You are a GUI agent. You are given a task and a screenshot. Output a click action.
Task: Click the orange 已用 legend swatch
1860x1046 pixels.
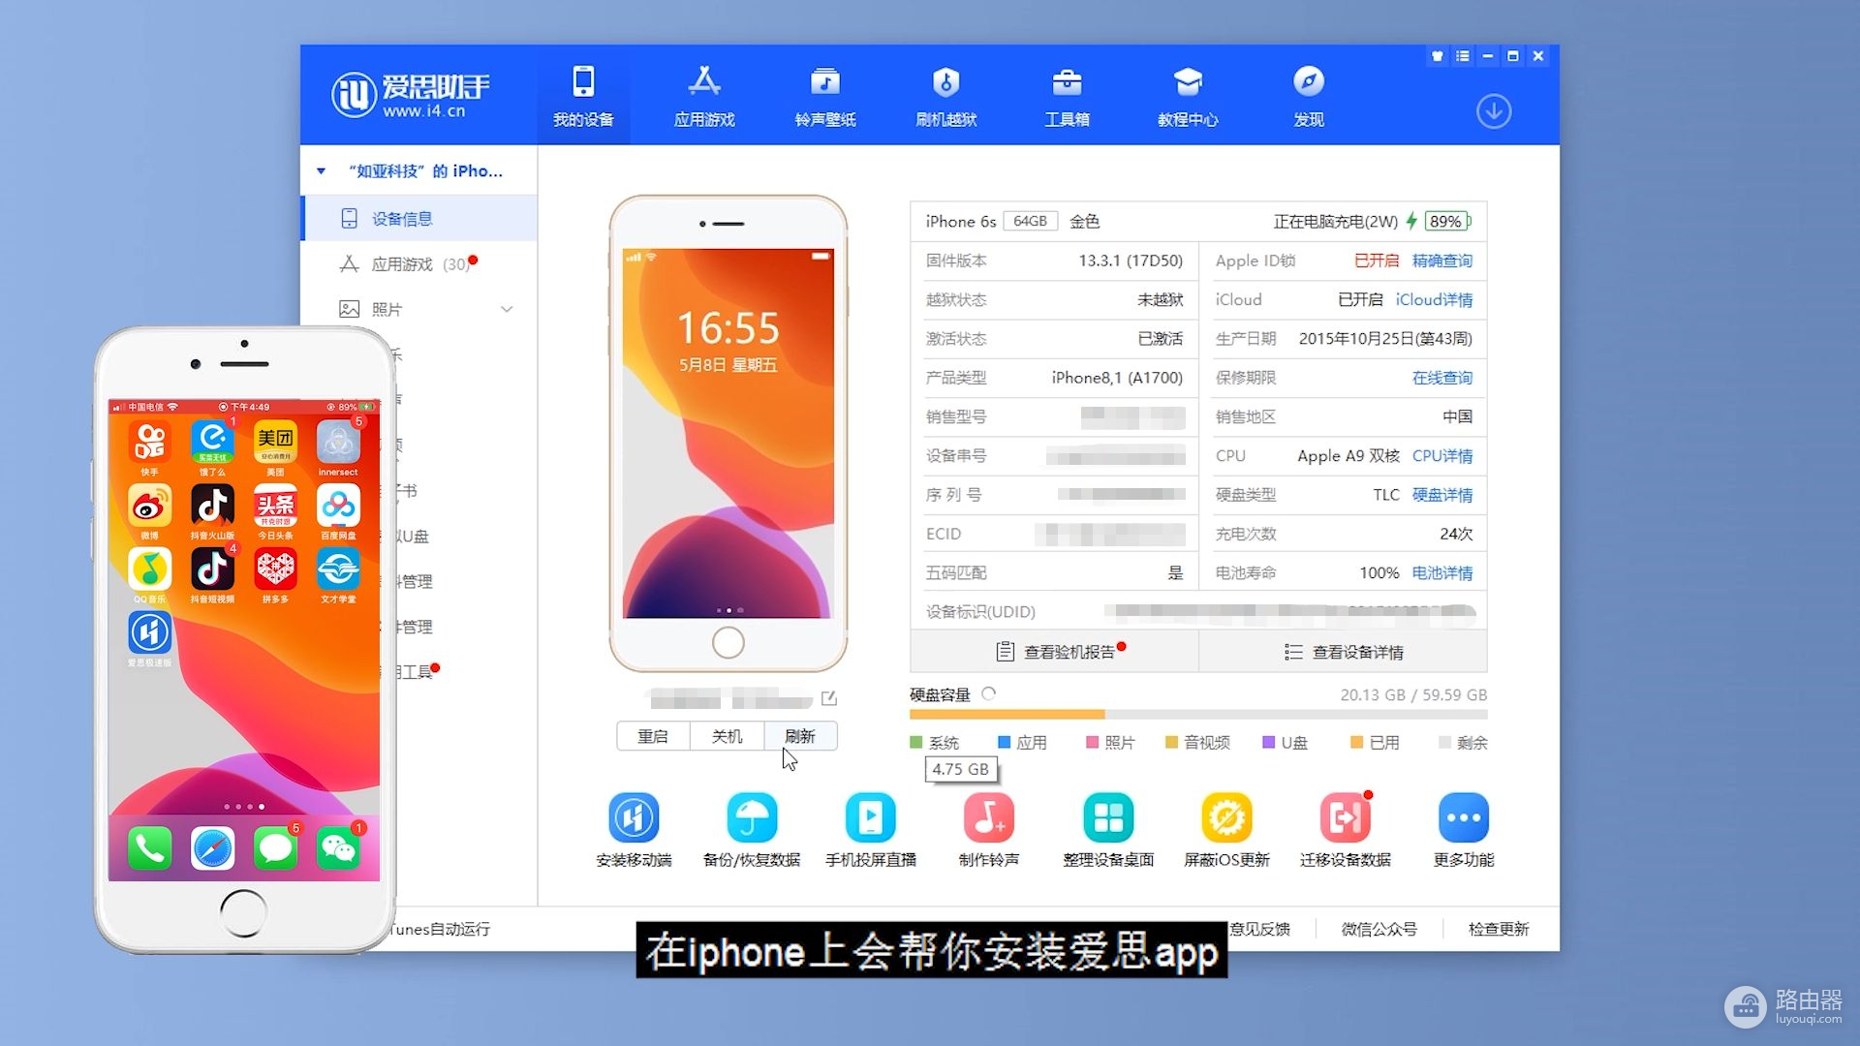pyautogui.click(x=1356, y=743)
